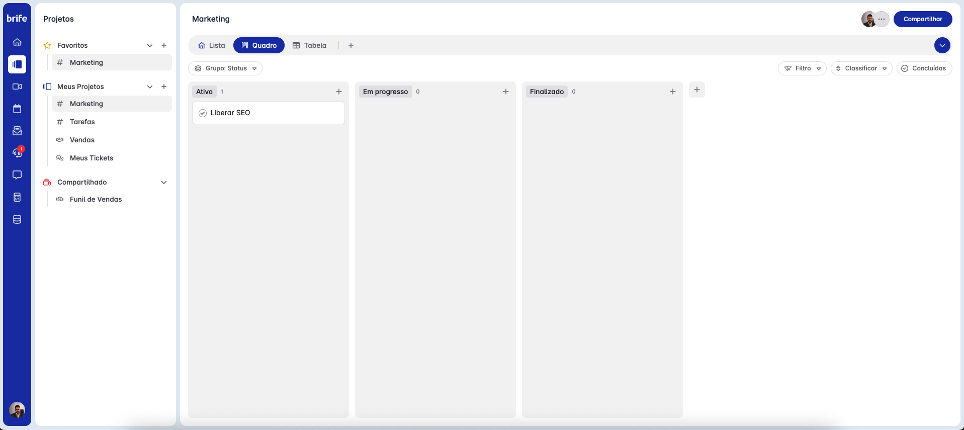This screenshot has height=430, width=964.
Task: Collapse the Favoritos section
Action: pos(150,45)
